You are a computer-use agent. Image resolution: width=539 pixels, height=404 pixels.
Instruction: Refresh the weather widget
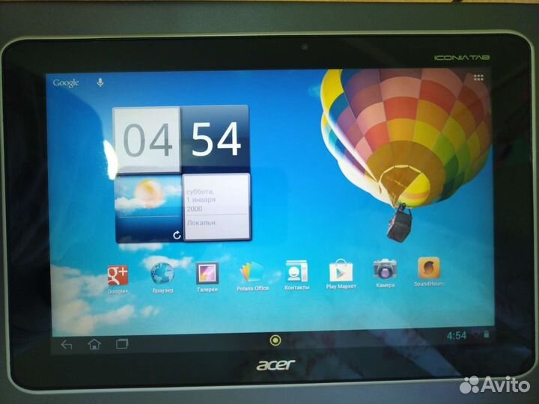tap(177, 235)
